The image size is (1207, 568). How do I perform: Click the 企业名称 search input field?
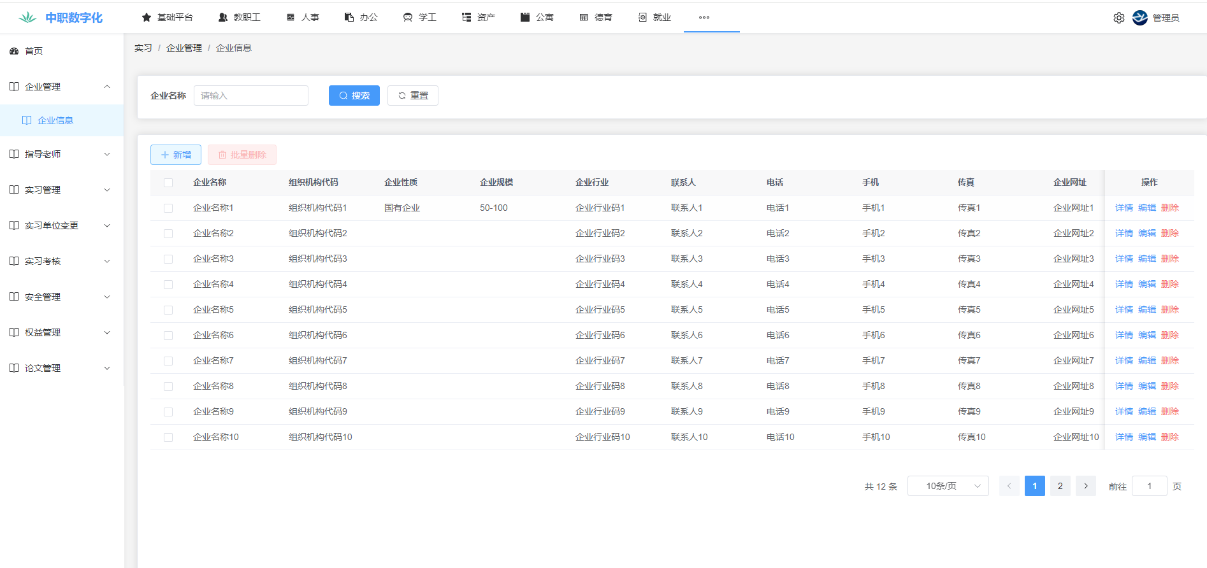(250, 96)
